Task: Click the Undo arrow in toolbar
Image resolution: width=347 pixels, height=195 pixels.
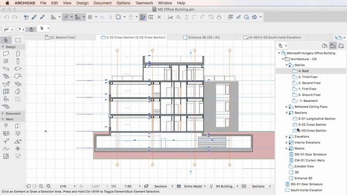Action: click(7, 17)
